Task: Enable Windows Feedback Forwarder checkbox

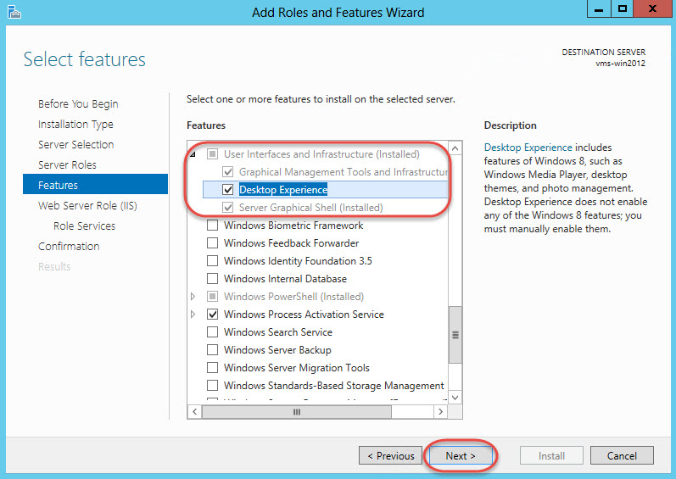Action: [213, 243]
